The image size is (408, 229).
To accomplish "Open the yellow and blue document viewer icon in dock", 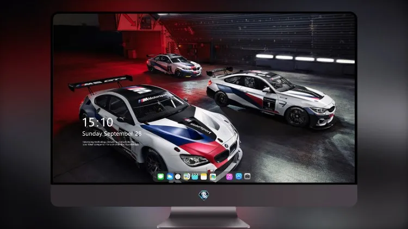I will click(187, 177).
